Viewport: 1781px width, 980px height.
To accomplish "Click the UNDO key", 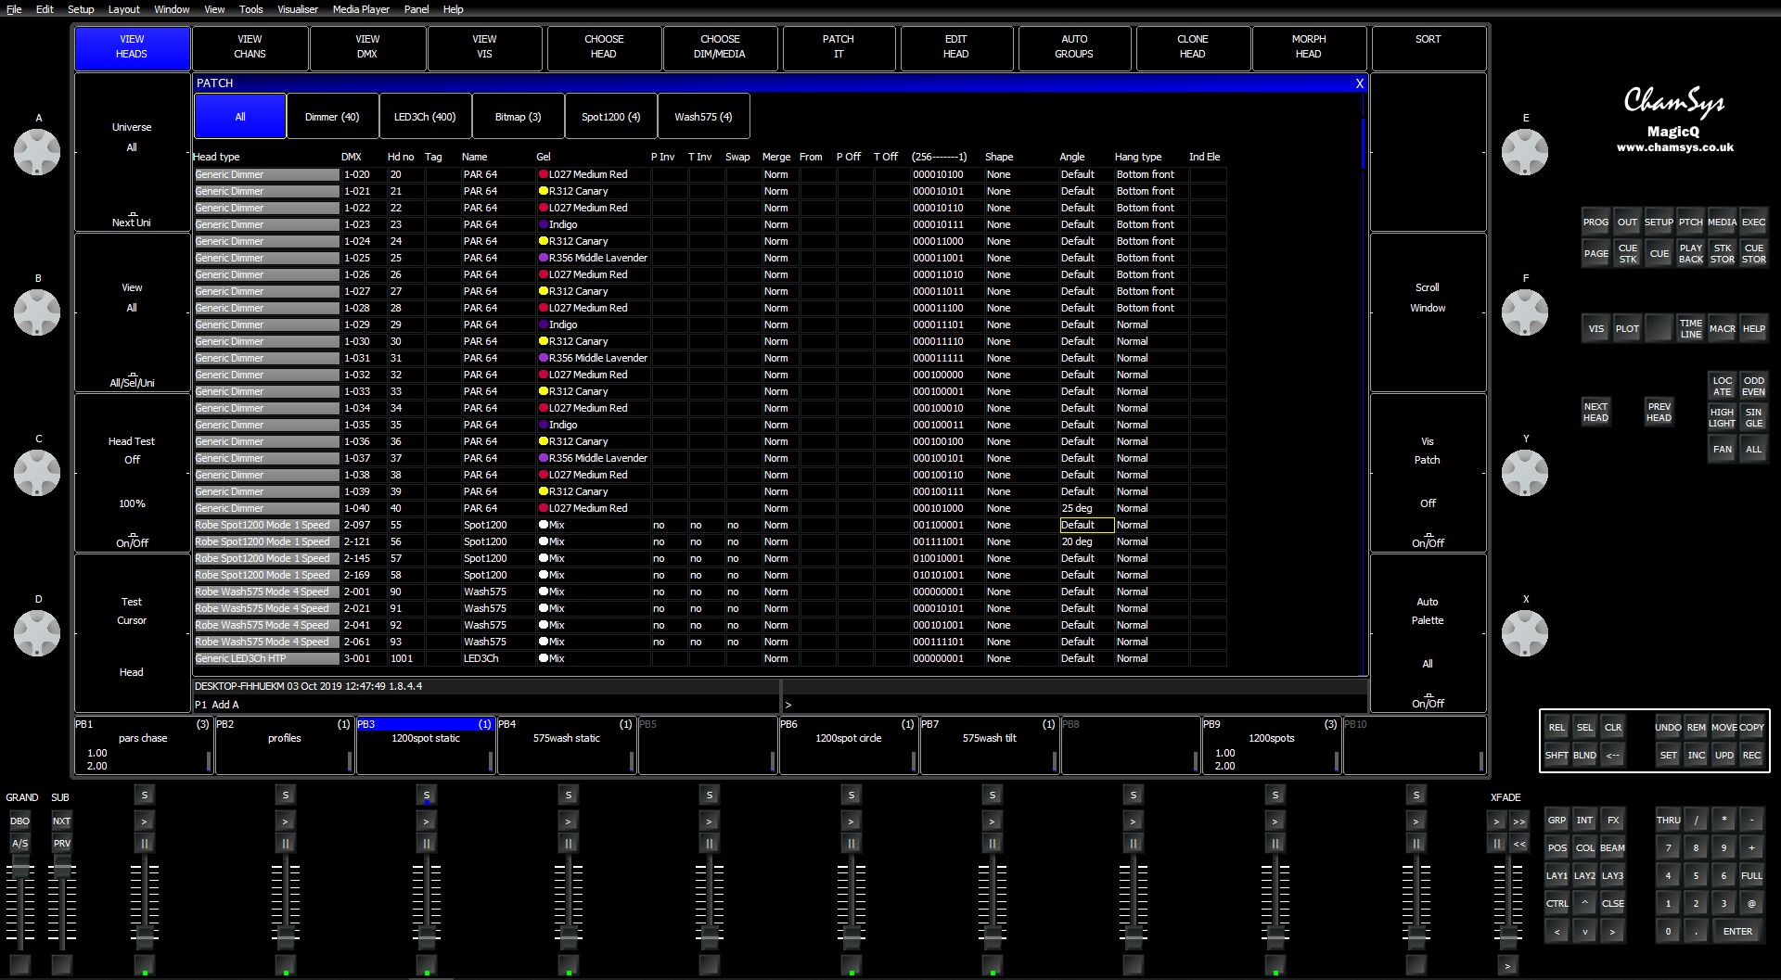I will tap(1668, 727).
